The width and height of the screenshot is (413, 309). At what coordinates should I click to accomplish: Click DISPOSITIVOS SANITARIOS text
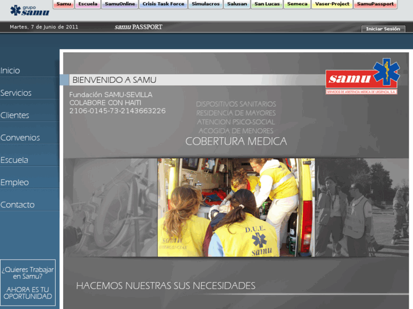coord(236,104)
